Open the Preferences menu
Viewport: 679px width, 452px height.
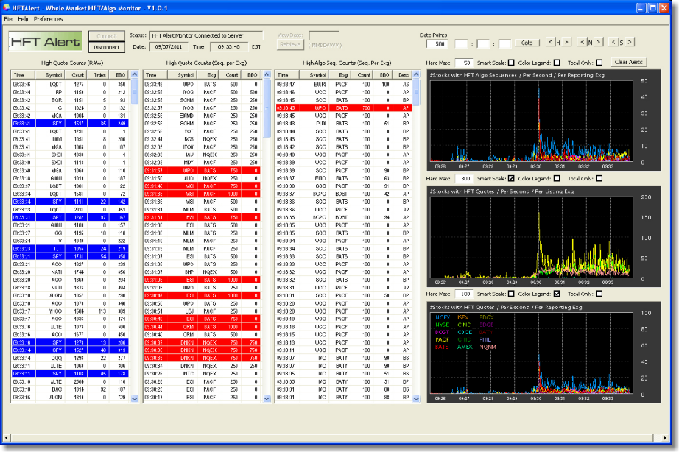pyautogui.click(x=48, y=19)
